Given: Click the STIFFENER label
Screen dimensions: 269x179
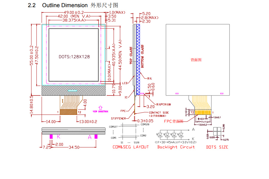Looking at the screenshot, I should click(x=118, y=118).
